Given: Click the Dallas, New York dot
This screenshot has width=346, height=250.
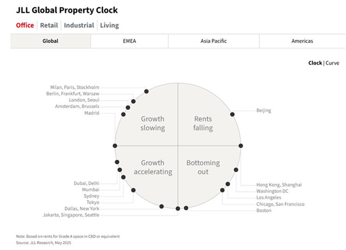Looking at the screenshot, I should coord(161,206).
